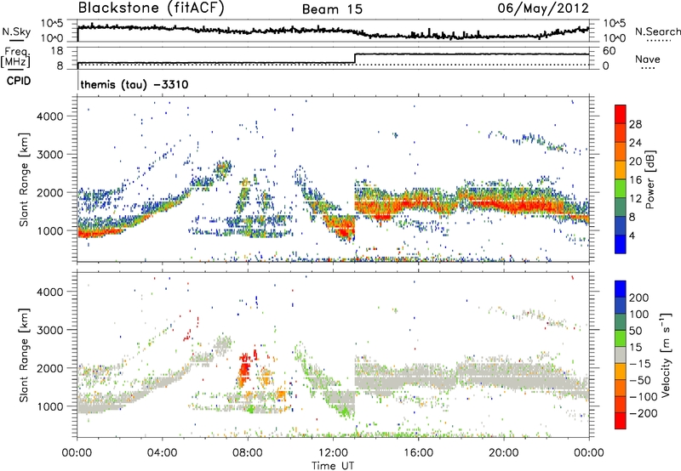The width and height of the screenshot is (681, 471).
Task: Click the "20:00" time tick label
Action: (503, 453)
